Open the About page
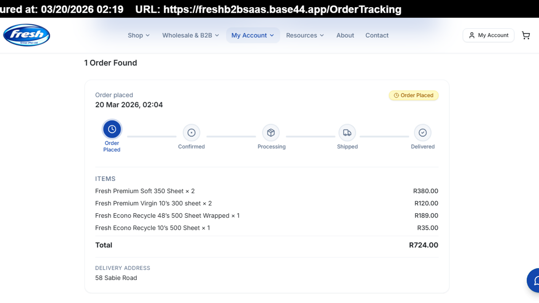This screenshot has width=539, height=303. [345, 35]
